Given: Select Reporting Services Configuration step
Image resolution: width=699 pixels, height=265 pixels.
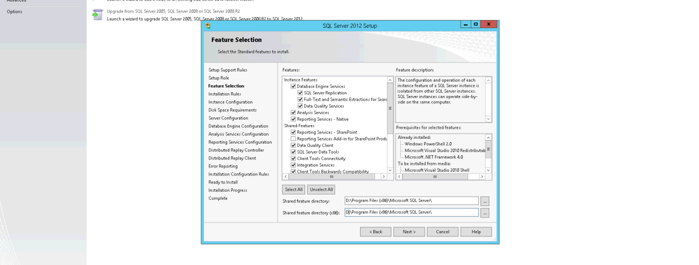Looking at the screenshot, I should [240, 142].
